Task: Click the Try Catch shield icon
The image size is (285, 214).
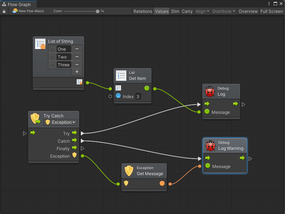Action: coord(35,119)
